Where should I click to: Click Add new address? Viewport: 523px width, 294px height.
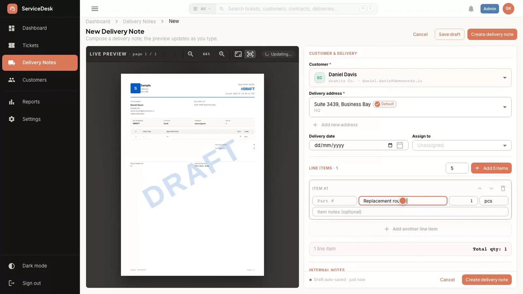[x=335, y=125]
